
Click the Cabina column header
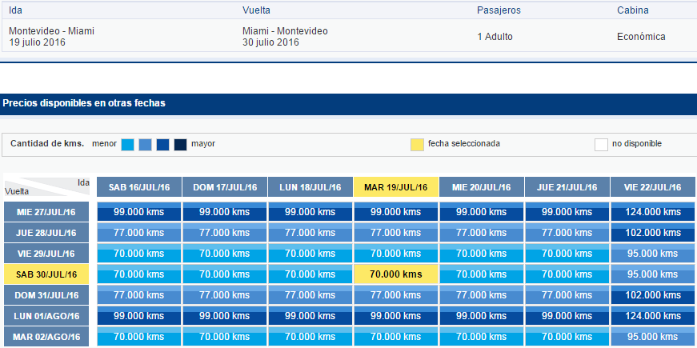click(632, 10)
